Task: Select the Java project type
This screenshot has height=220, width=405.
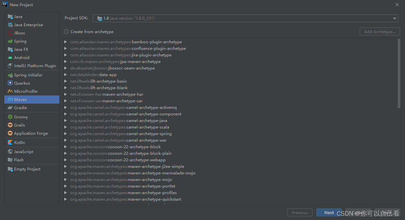Action: (x=32, y=17)
